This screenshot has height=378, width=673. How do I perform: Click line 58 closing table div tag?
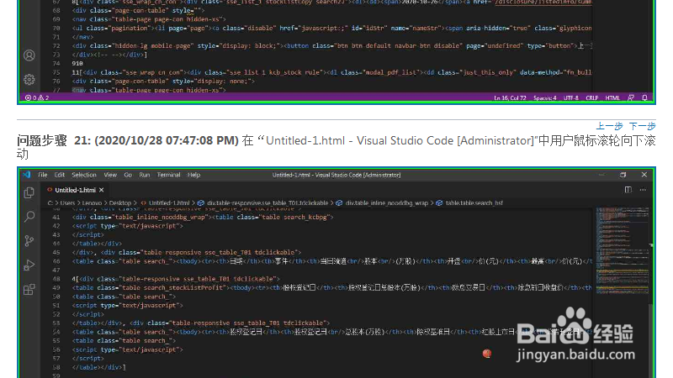(98, 367)
